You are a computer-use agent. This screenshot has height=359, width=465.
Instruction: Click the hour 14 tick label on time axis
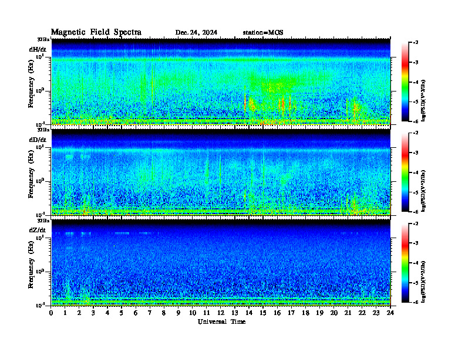(x=249, y=313)
